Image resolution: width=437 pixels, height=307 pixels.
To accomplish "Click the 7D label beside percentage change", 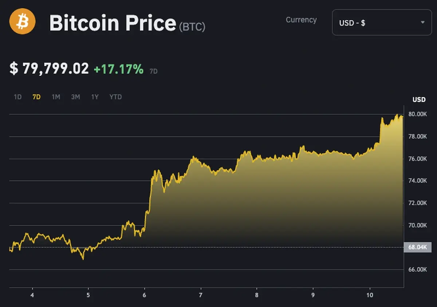I will (x=154, y=72).
